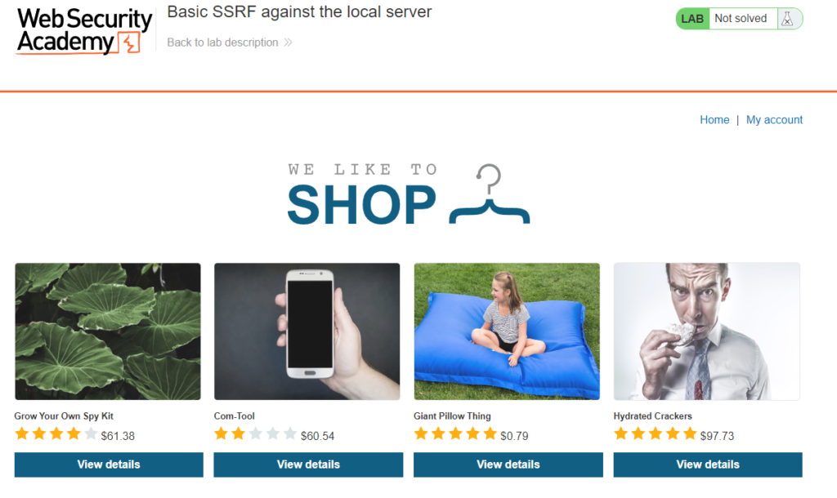837x498 pixels.
Task: Click the Not solved status label
Action: click(741, 19)
